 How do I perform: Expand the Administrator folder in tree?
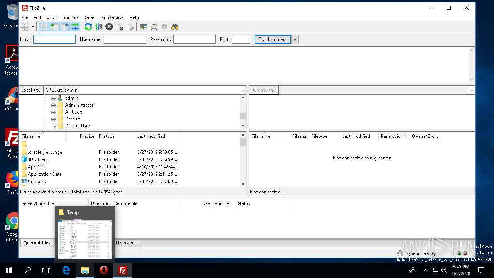coord(53,105)
